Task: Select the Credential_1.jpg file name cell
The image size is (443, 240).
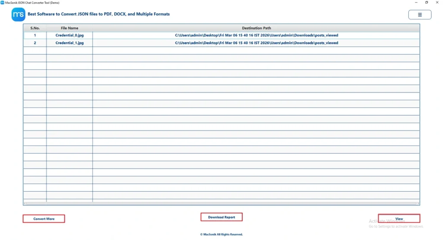Action: [x=70, y=43]
